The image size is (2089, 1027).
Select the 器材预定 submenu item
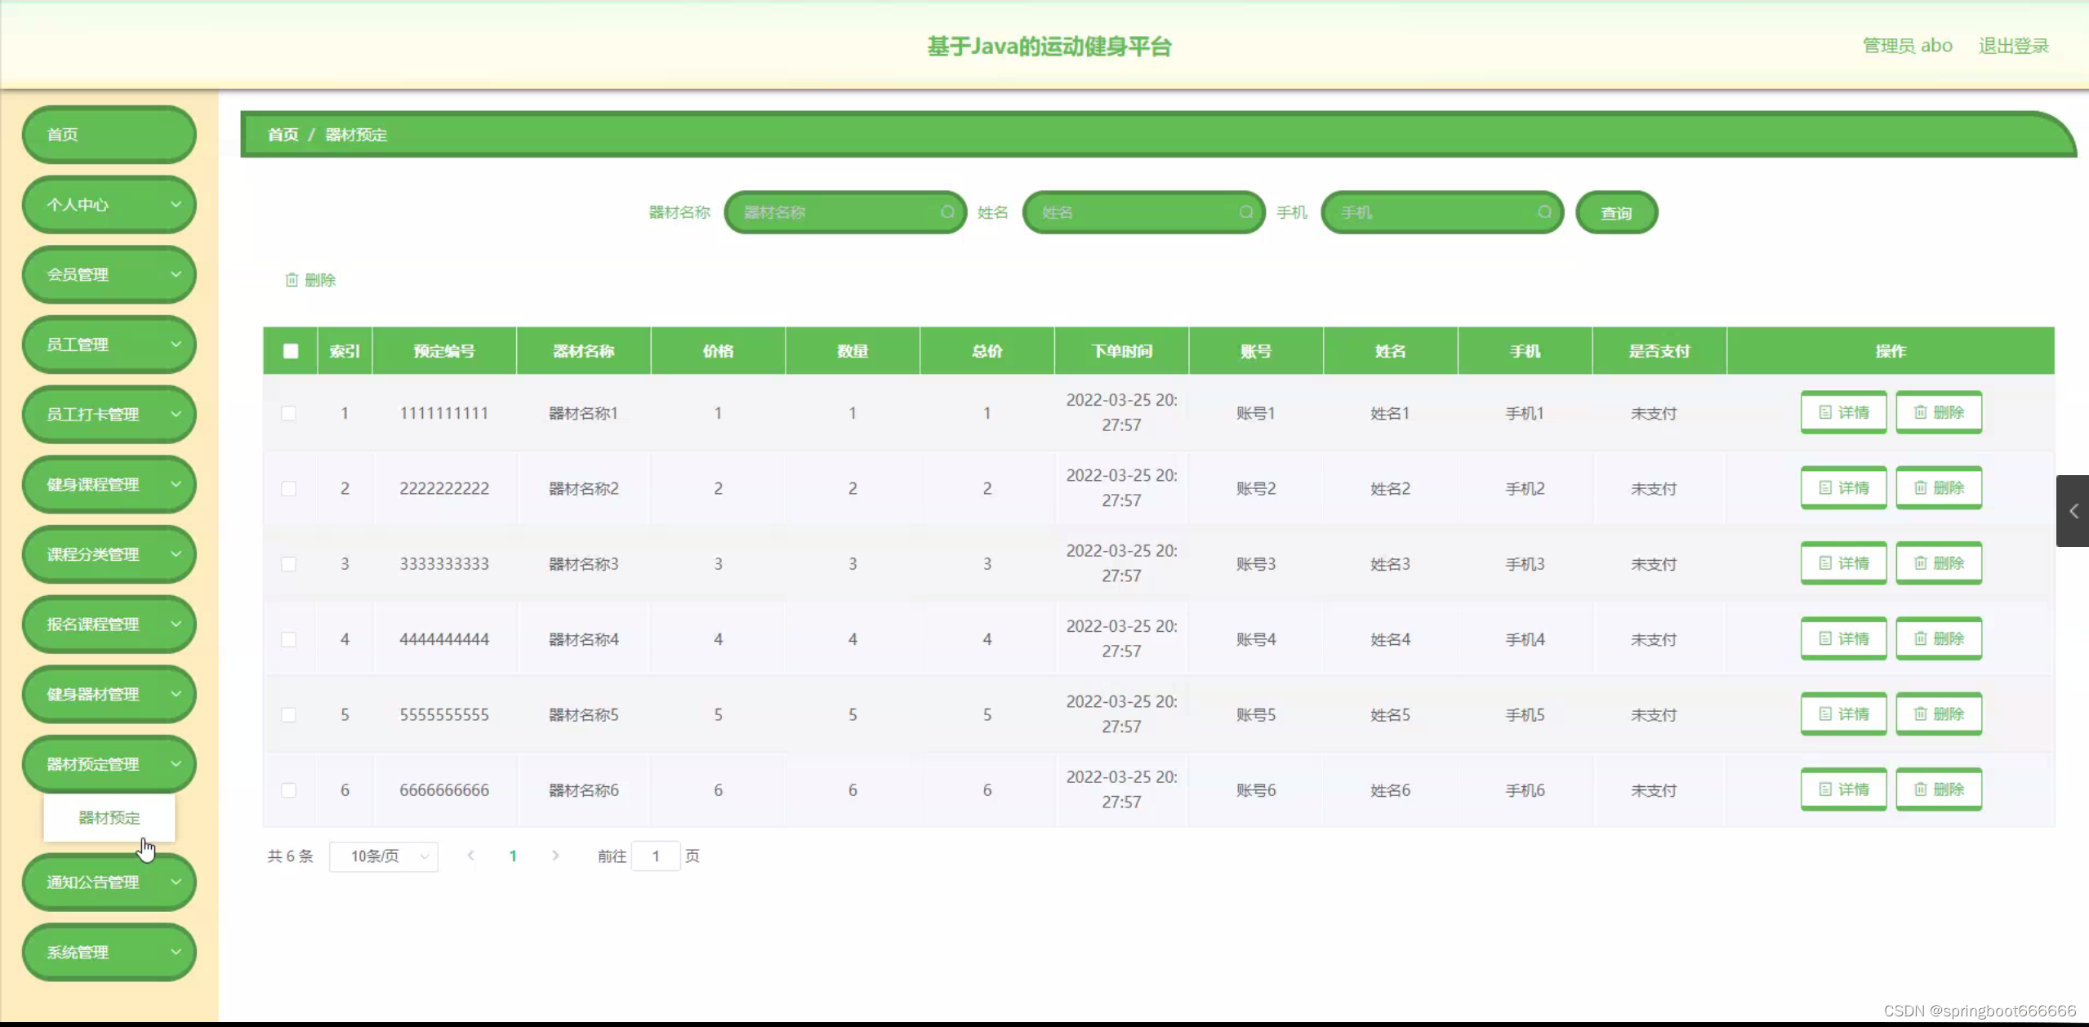[x=109, y=817]
